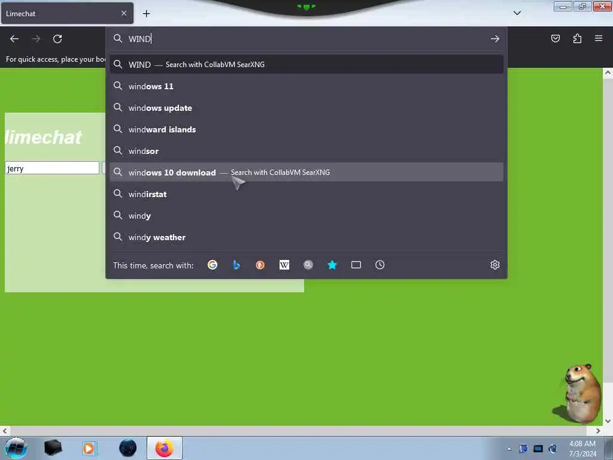
Task: Click the network tray icon
Action: coord(538,449)
